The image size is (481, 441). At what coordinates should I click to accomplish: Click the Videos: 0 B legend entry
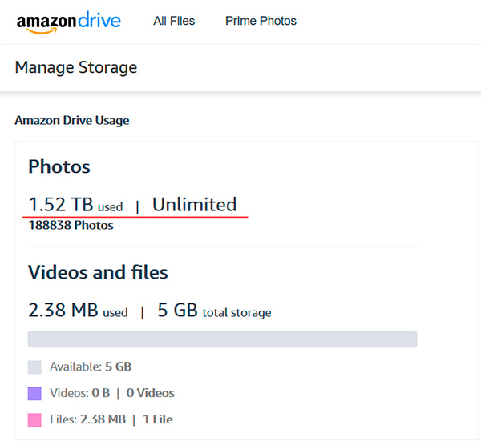(79, 393)
